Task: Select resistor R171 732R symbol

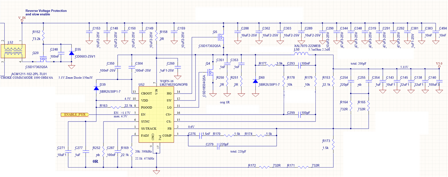Action: click(303, 168)
